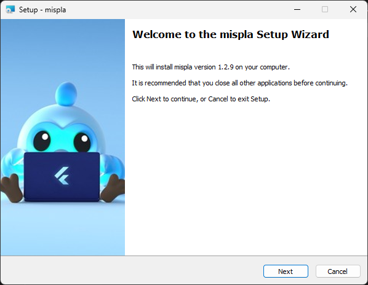
Task: Click the version 1.2.9 install text
Action: pos(210,67)
